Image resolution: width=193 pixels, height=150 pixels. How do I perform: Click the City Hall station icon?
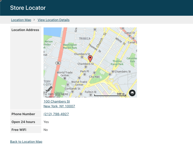tap(94, 73)
